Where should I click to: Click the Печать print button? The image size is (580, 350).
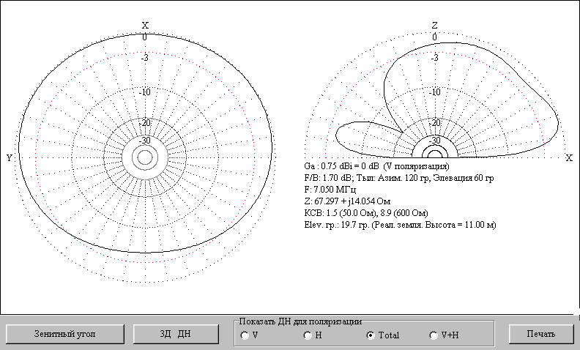coord(541,334)
